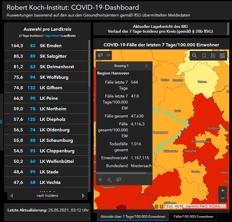The image size is (232, 222).
Task: Click the Goslar label on the map
Action: click(x=195, y=171)
